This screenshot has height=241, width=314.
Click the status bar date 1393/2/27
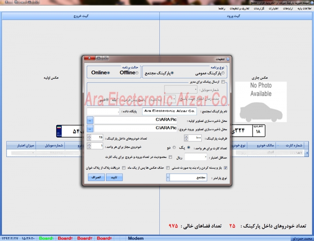click(x=10, y=238)
